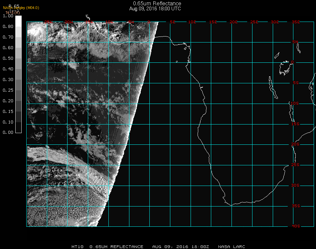Viewport: 316px width, 249px height.
Task: Click the 15S latitude label
Action: [295, 124]
